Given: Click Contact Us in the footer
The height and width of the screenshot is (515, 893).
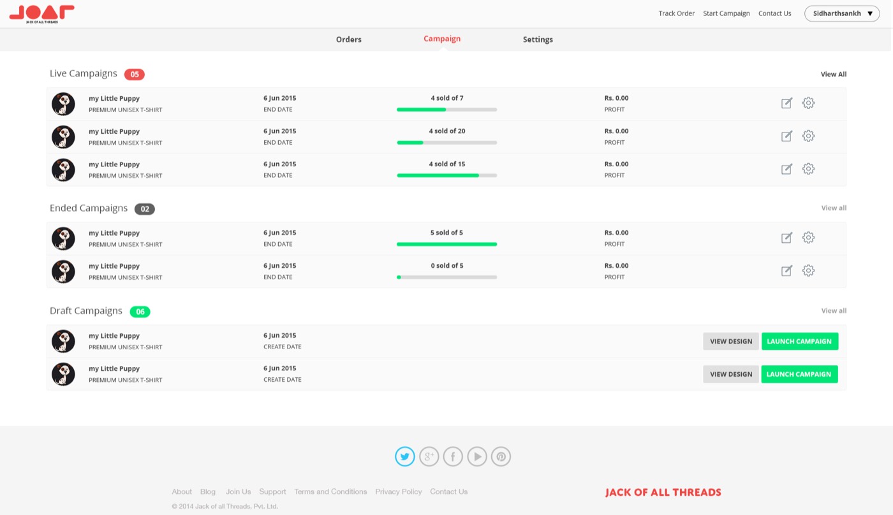Looking at the screenshot, I should pyautogui.click(x=448, y=491).
